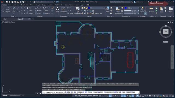The image size is (175, 98).
Task: Click the TOP face of the ViewCube
Action: click(166, 32)
